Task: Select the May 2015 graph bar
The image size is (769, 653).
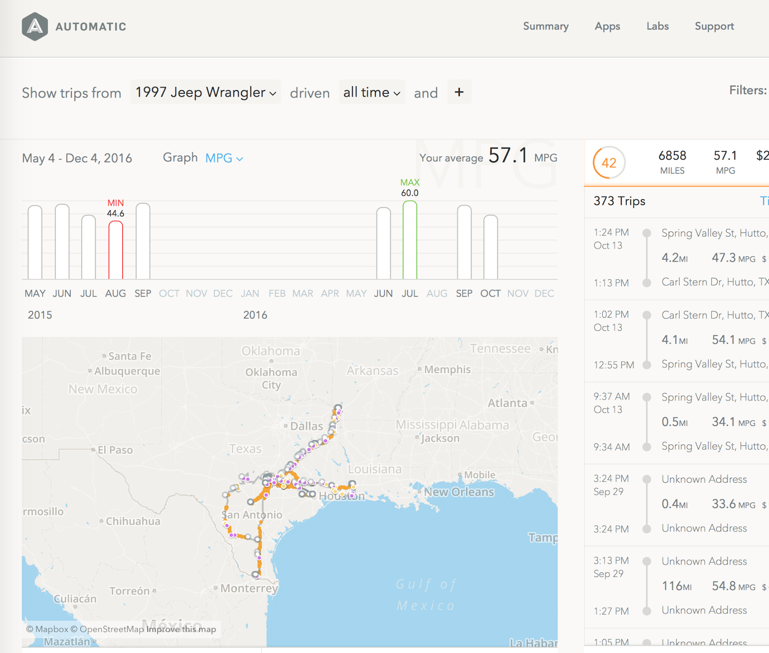Action: coord(35,242)
